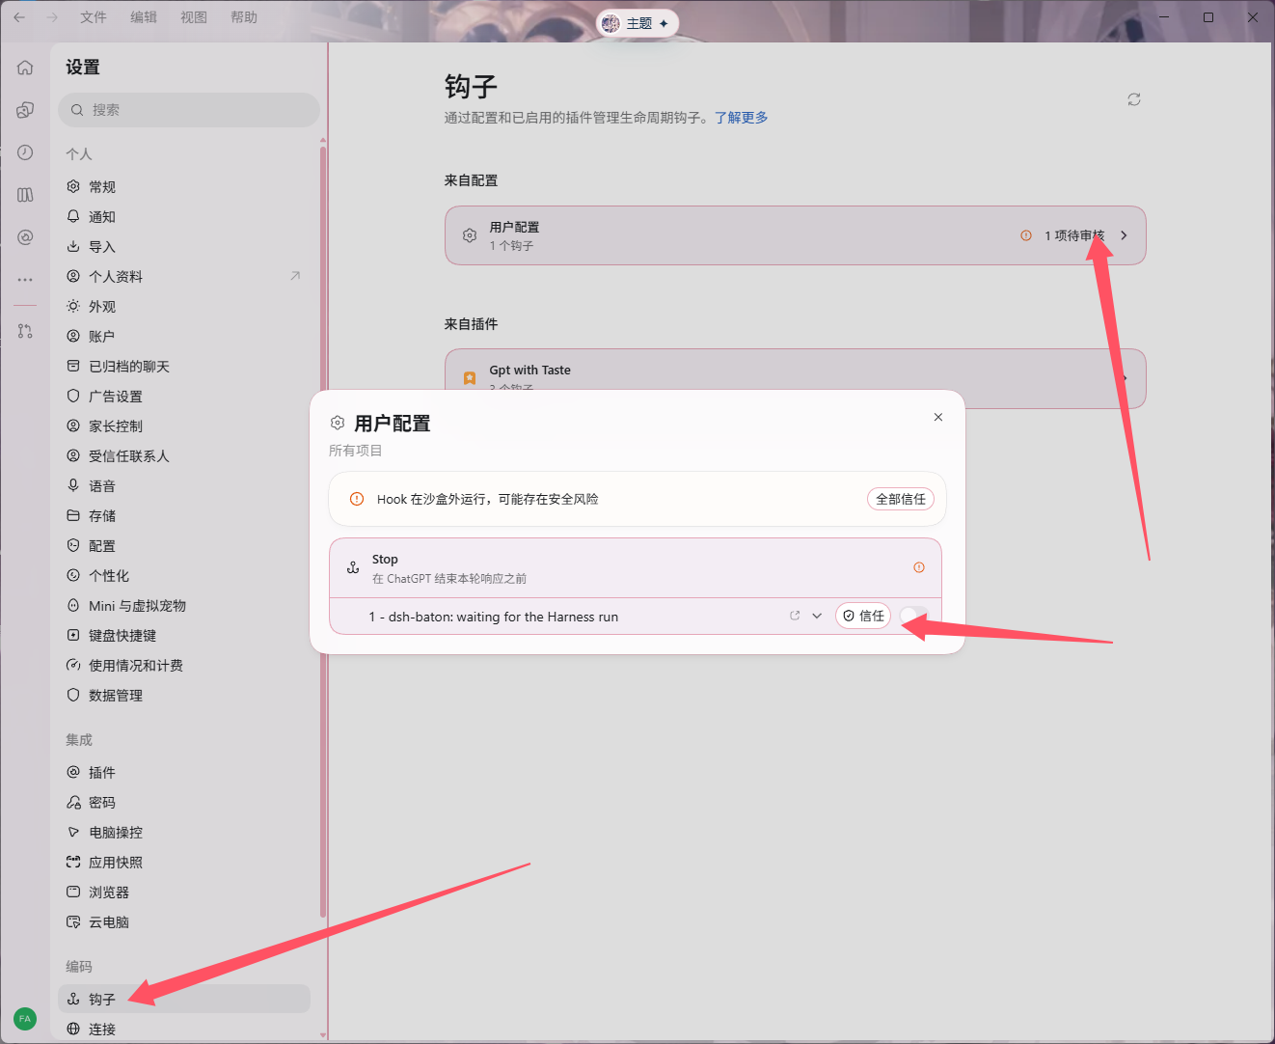Open 键盘快捷键 settings
This screenshot has height=1044, width=1275.
[184, 635]
